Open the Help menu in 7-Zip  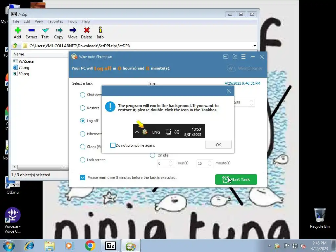(86, 21)
